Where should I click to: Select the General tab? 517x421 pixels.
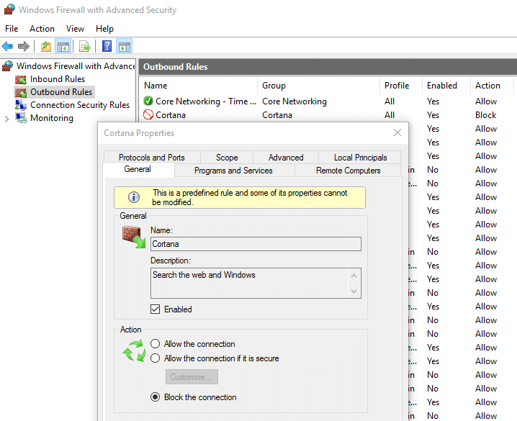click(x=138, y=169)
